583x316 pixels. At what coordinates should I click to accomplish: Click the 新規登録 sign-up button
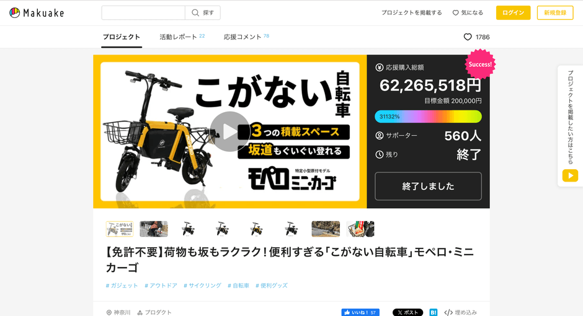click(555, 13)
